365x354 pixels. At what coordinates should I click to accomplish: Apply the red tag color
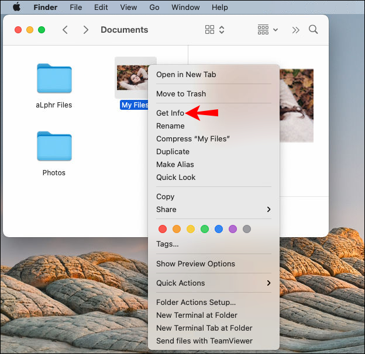163,229
